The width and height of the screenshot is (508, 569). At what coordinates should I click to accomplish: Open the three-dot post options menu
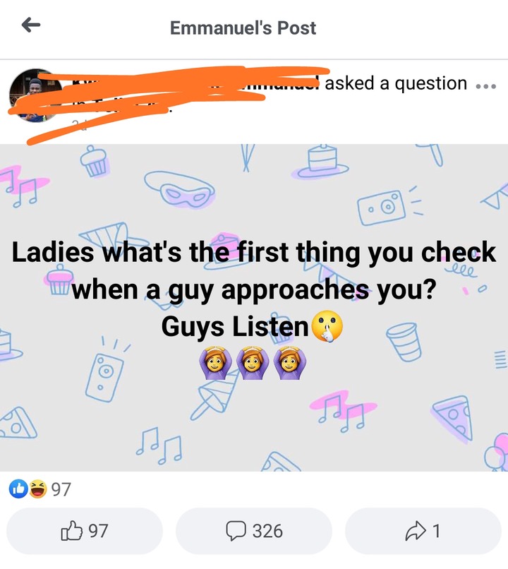485,86
